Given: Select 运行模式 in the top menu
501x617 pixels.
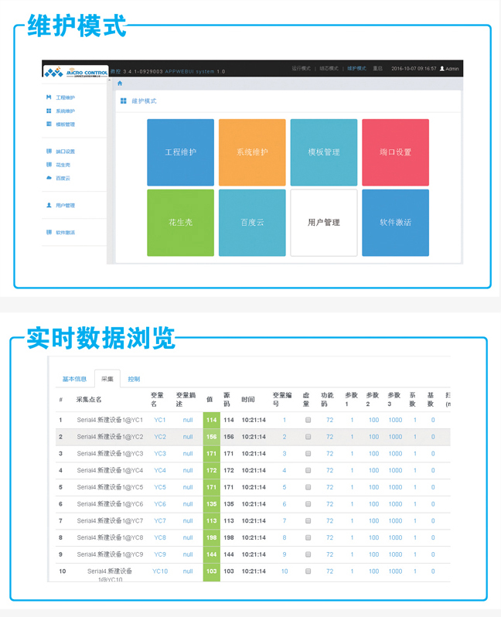Looking at the screenshot, I should tap(301, 69).
